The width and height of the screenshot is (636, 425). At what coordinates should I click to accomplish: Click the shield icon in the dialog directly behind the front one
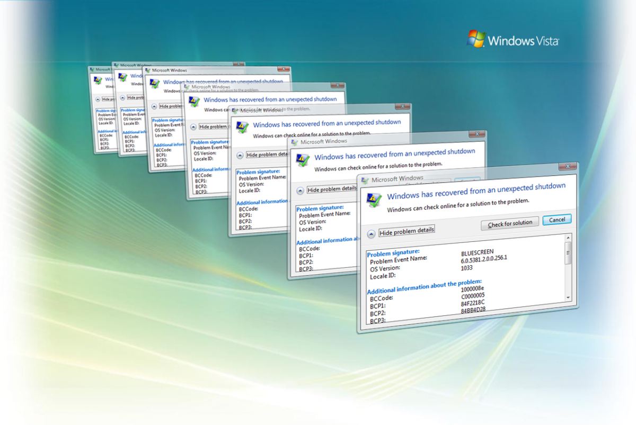tap(303, 161)
